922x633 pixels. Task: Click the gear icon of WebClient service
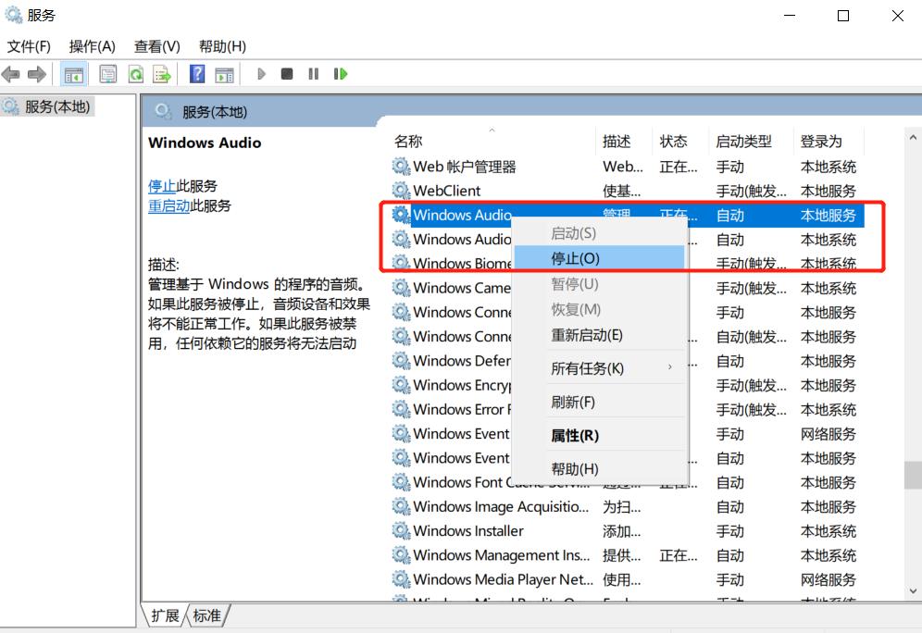(401, 191)
